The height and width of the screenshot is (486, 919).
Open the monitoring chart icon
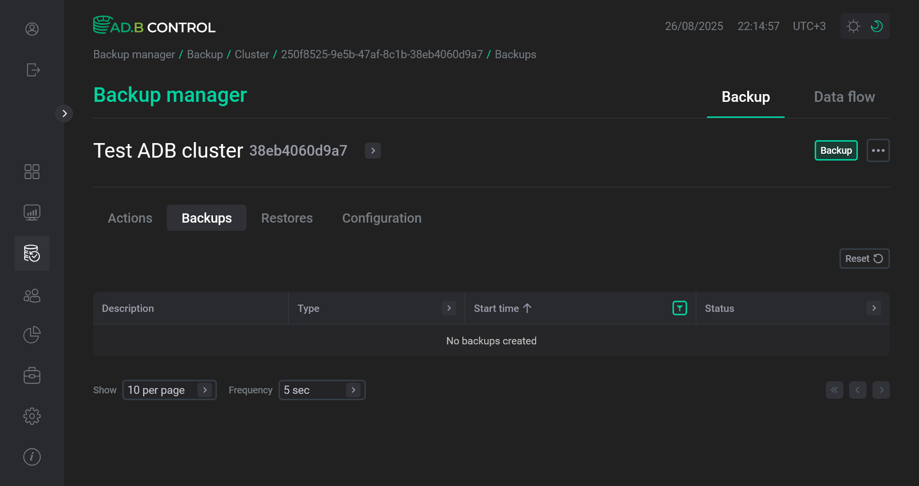(32, 212)
